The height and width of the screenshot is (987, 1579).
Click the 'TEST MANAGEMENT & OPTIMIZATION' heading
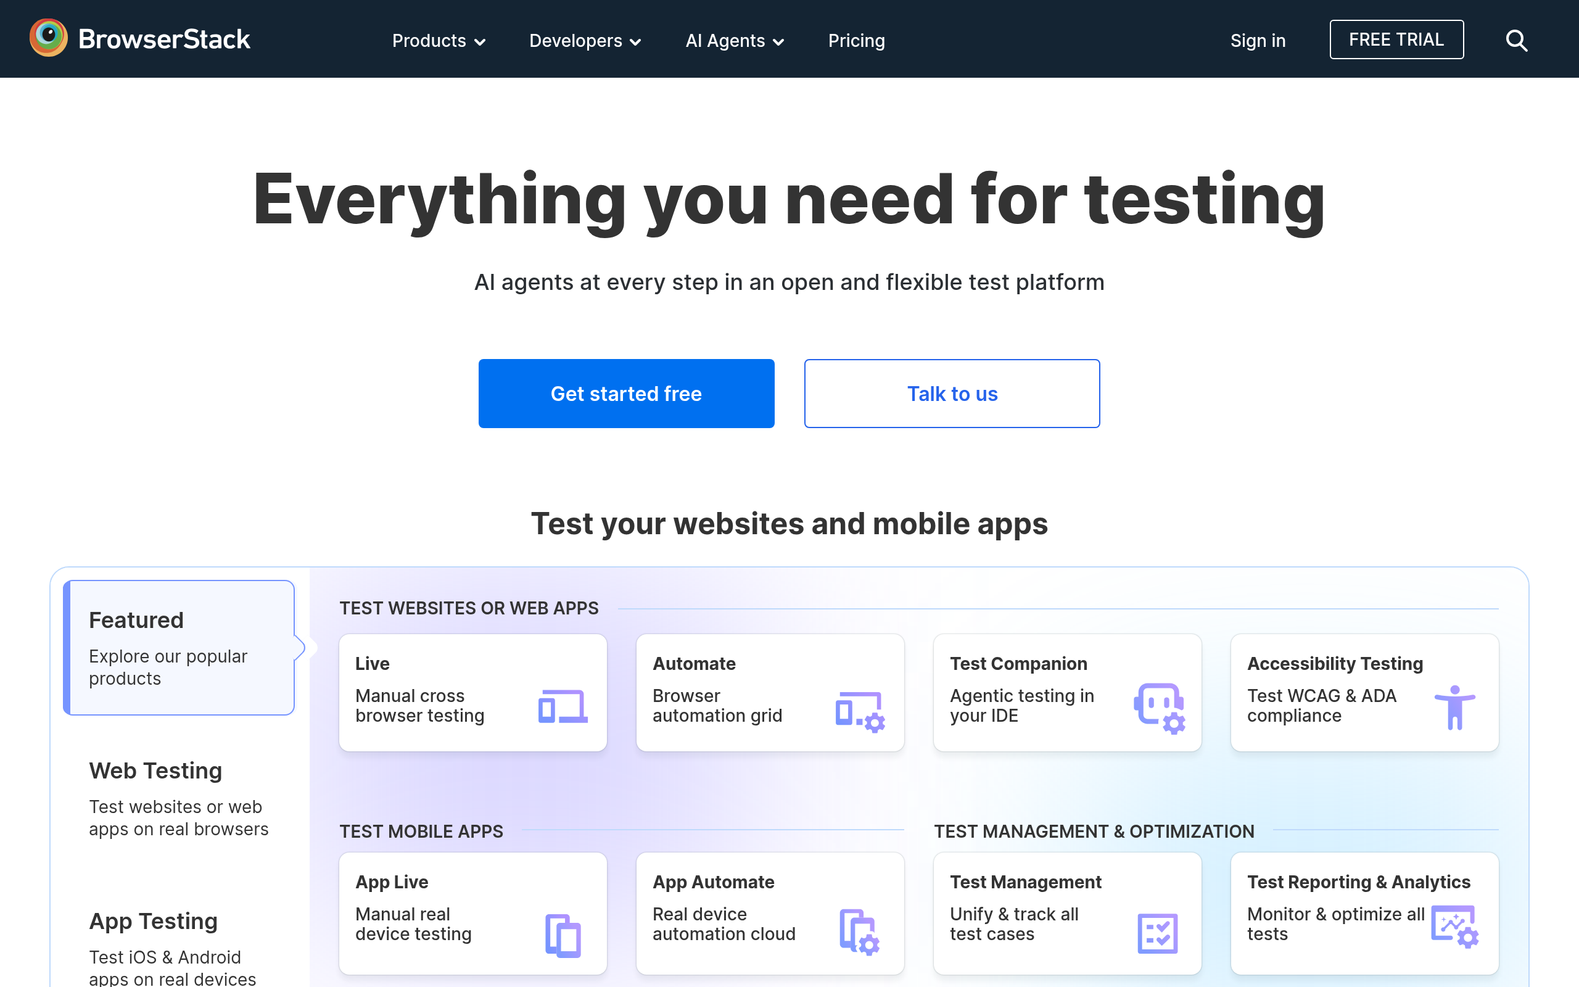(x=1094, y=831)
